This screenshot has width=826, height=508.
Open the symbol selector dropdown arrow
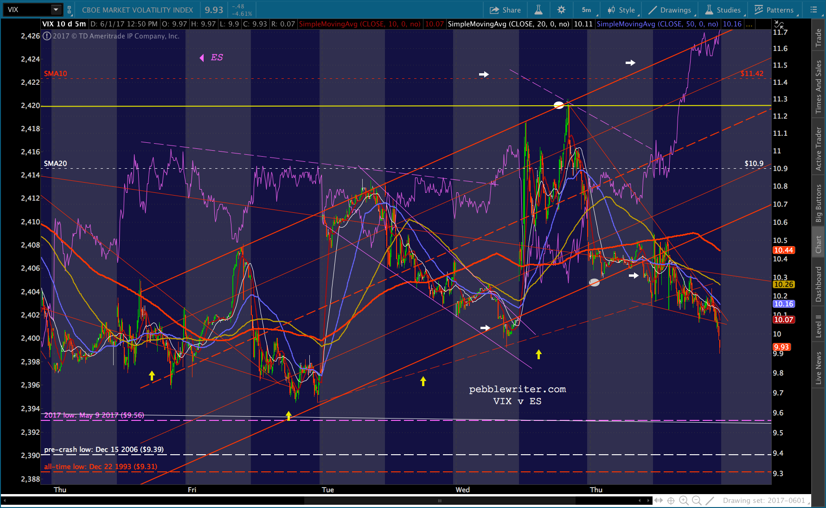pos(56,10)
